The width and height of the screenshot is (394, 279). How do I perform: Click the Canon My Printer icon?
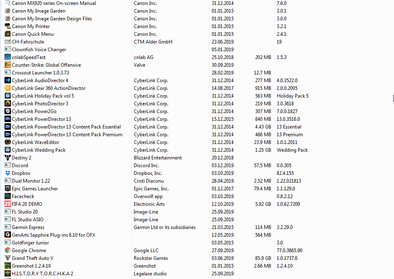click(8, 26)
